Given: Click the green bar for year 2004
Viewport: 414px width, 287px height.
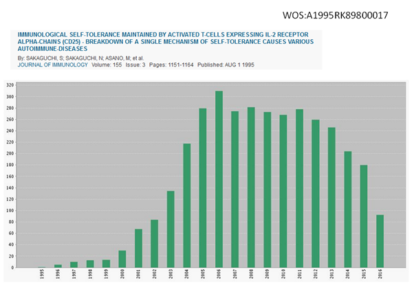Looking at the screenshot, I should [x=186, y=205].
